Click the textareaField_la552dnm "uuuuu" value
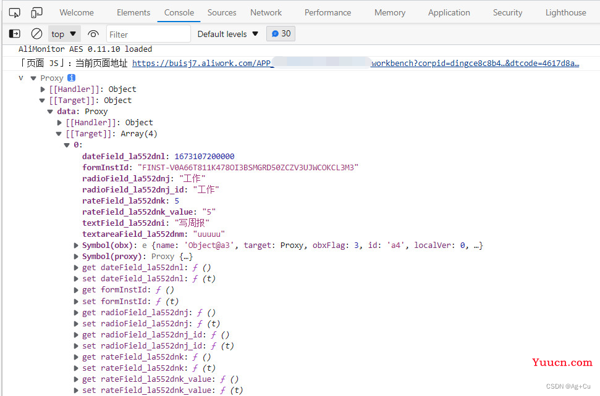 209,234
